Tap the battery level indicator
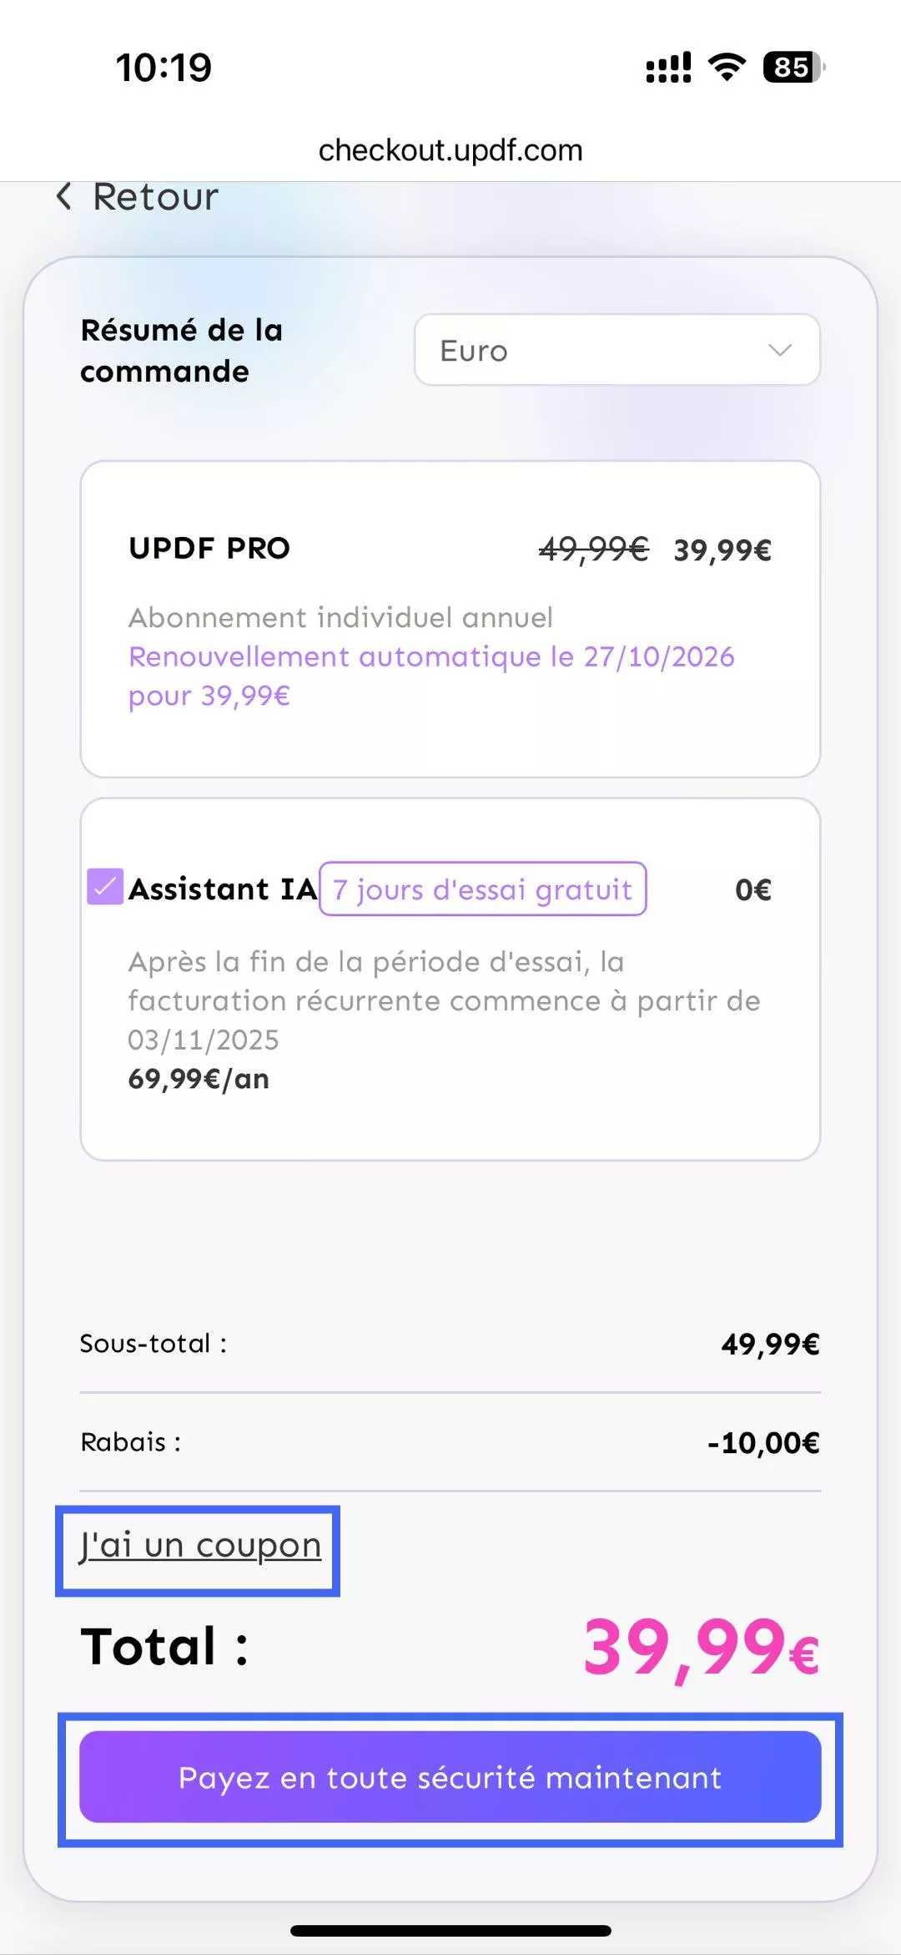 tap(793, 67)
